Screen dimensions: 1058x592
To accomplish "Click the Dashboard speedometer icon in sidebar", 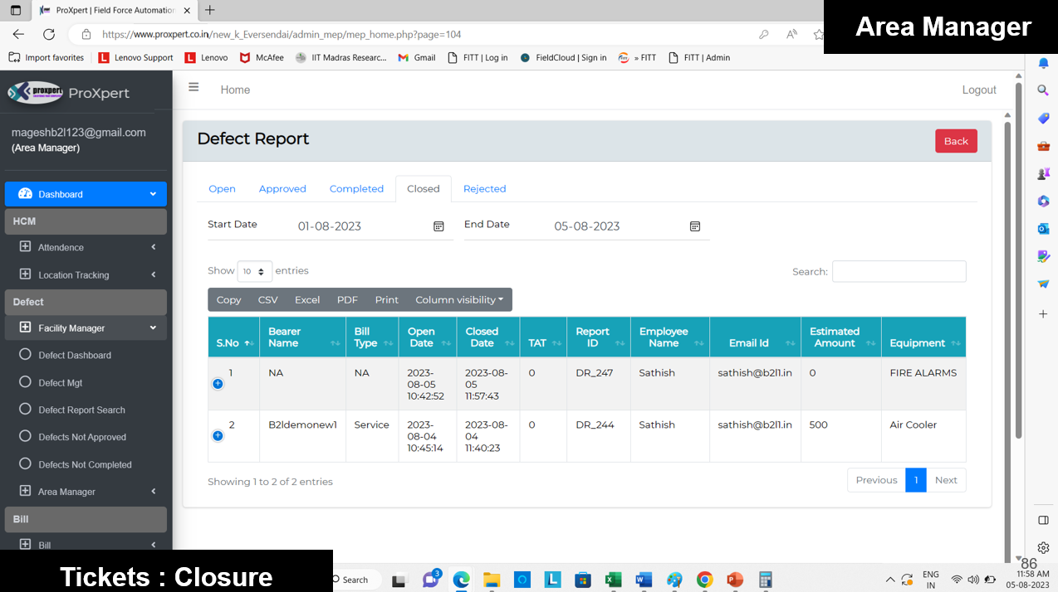I will (x=25, y=194).
